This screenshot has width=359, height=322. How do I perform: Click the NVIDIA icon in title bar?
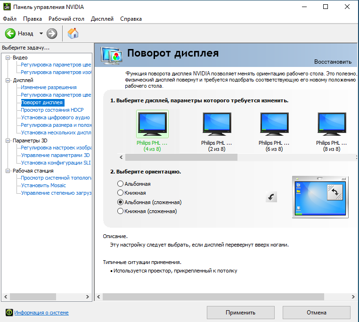point(7,7)
